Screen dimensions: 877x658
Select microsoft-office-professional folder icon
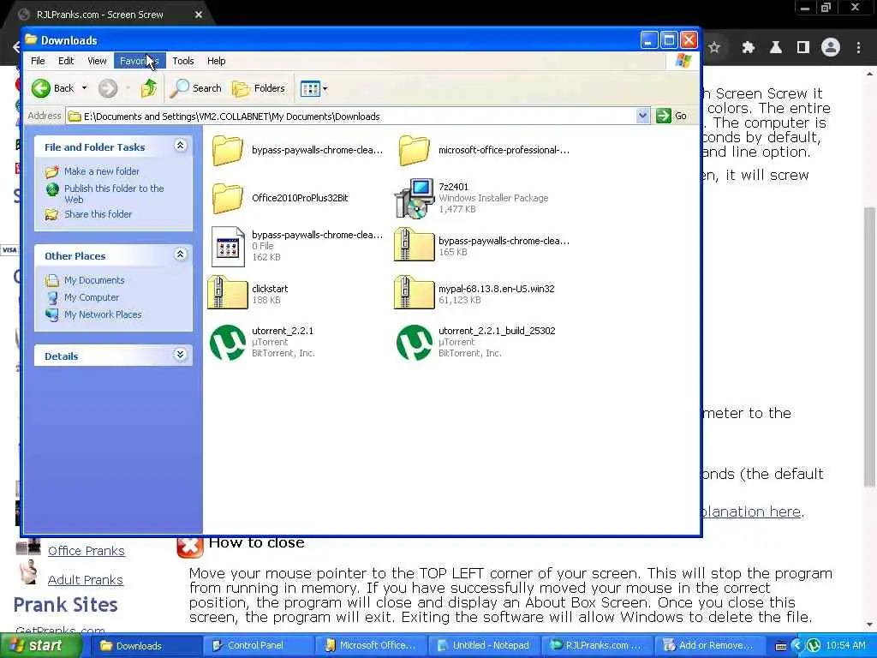[414, 150]
